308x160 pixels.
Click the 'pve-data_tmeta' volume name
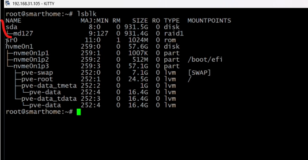(49, 86)
